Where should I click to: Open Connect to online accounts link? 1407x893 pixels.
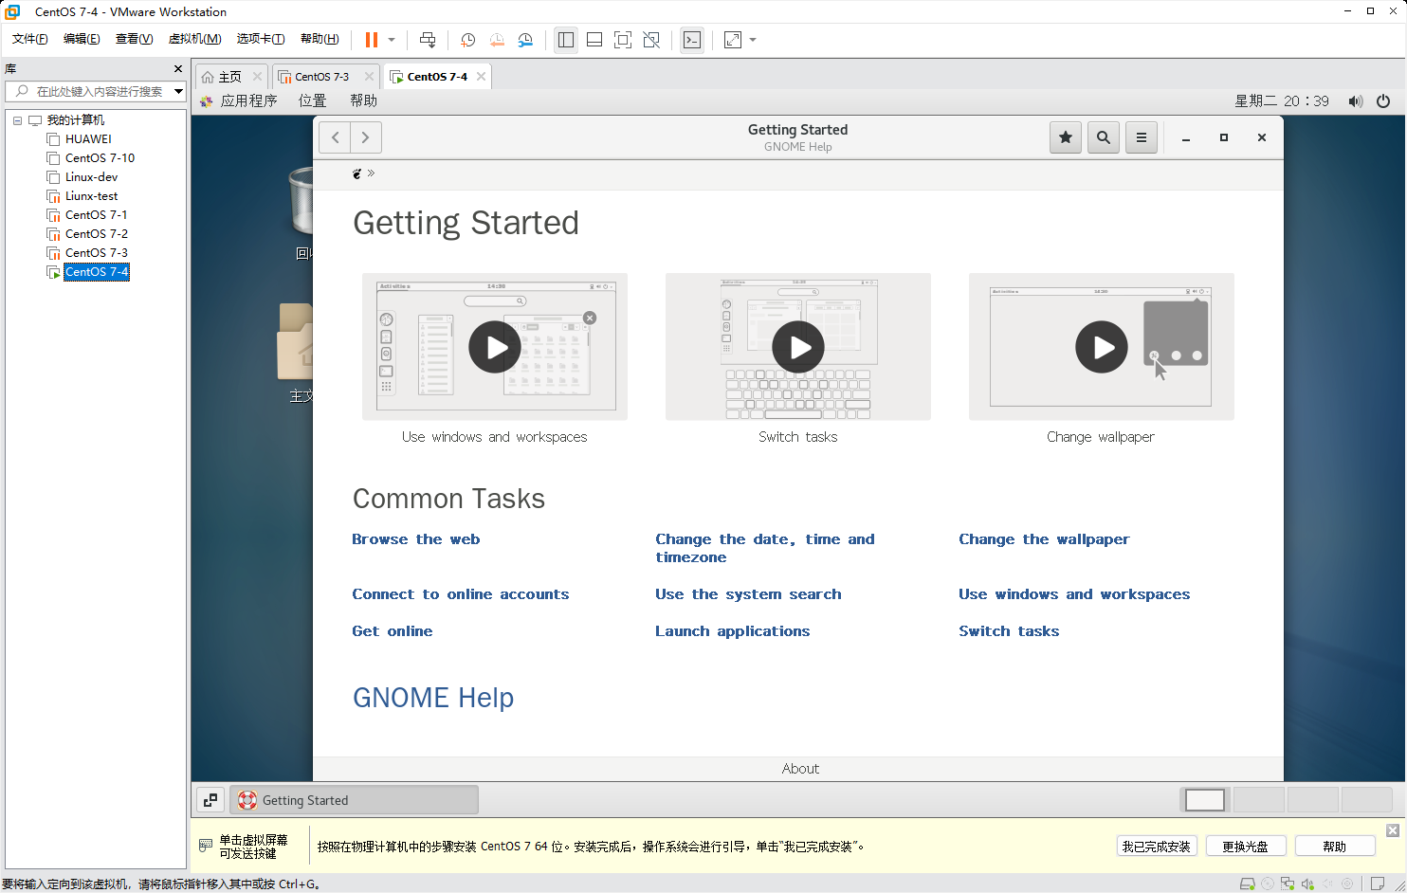(461, 594)
